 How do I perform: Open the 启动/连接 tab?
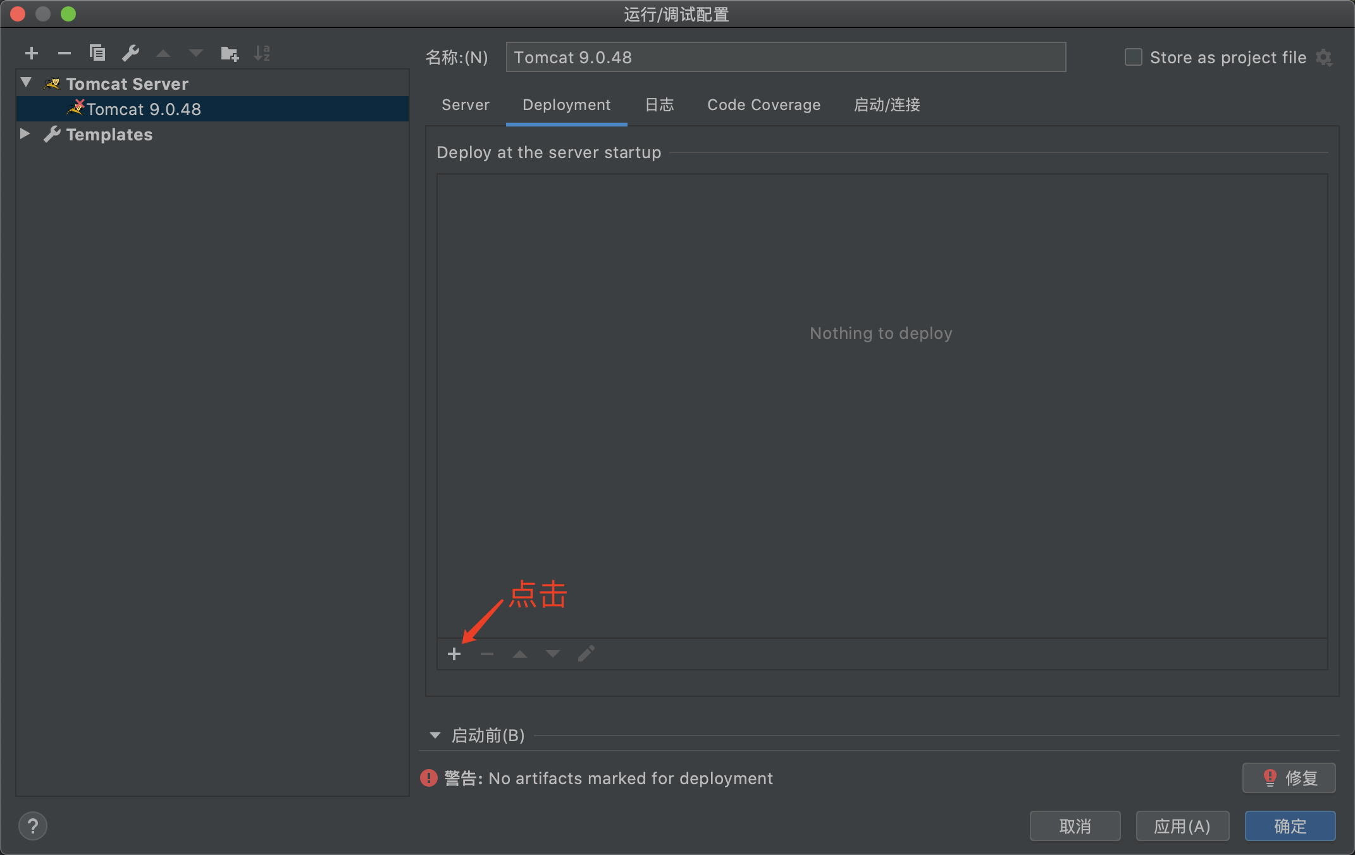pyautogui.click(x=887, y=105)
